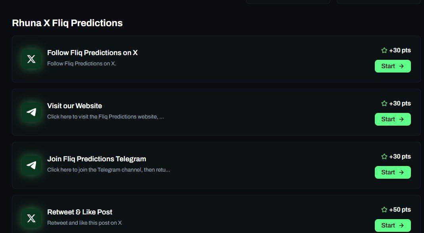The image size is (424, 233).
Task: Start the Join Fliq Predictions Telegram task
Action: tap(392, 172)
